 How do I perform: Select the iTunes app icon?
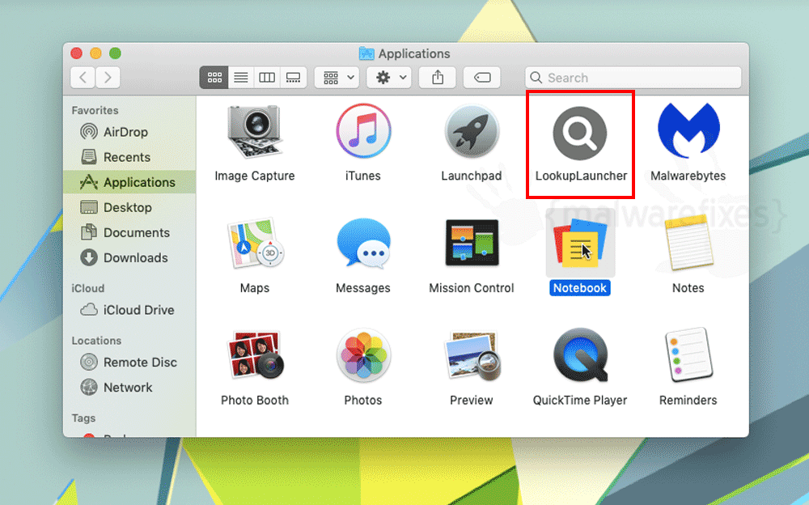coord(363,130)
